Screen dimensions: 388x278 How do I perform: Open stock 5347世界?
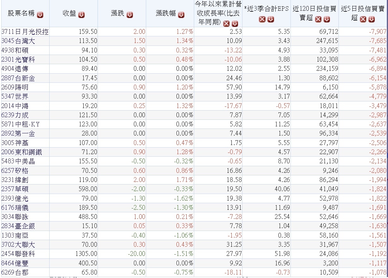click(15, 96)
